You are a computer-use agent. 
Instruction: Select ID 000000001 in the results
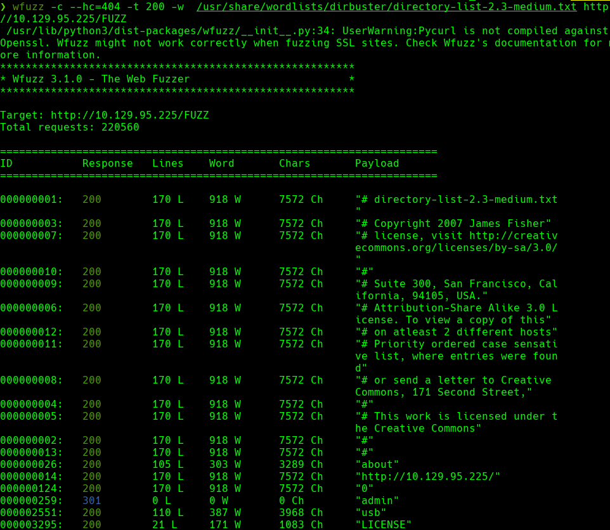[31, 200]
